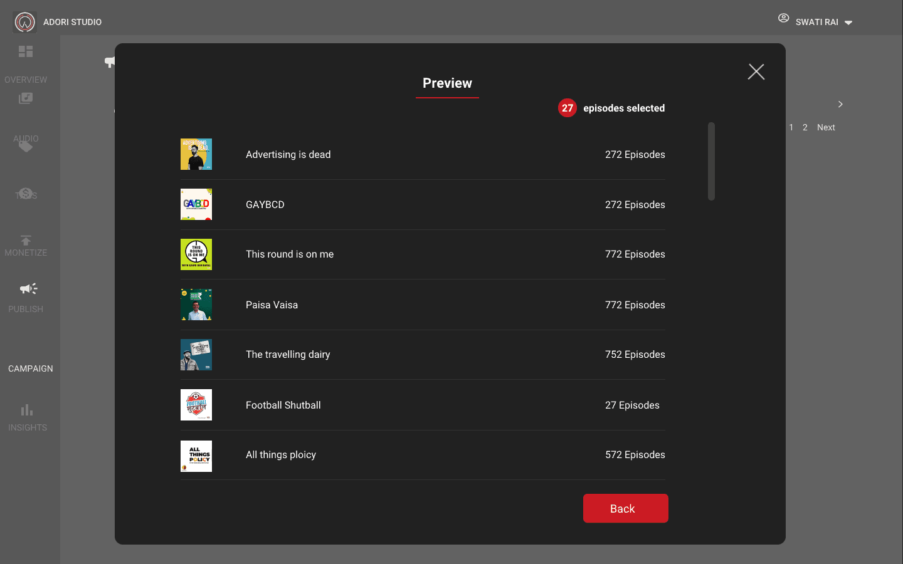This screenshot has width=903, height=564.
Task: Open the Publish menu label
Action: 26,309
